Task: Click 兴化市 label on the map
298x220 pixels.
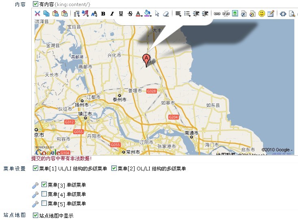Action: (114, 55)
